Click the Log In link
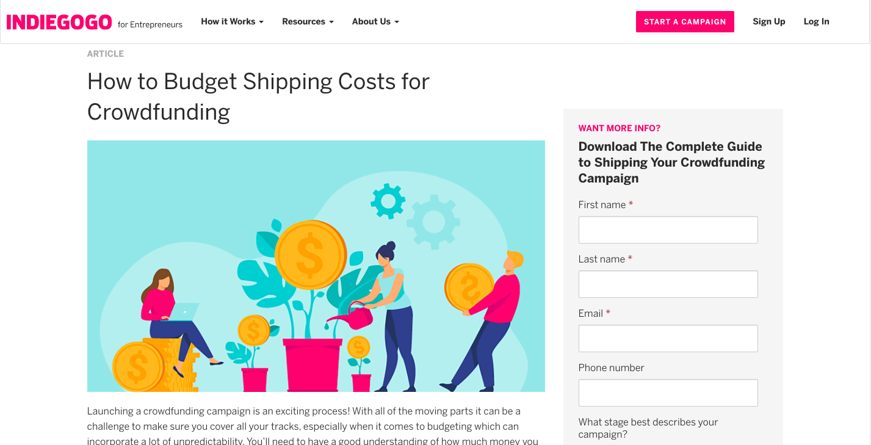871x445 pixels. click(x=816, y=21)
